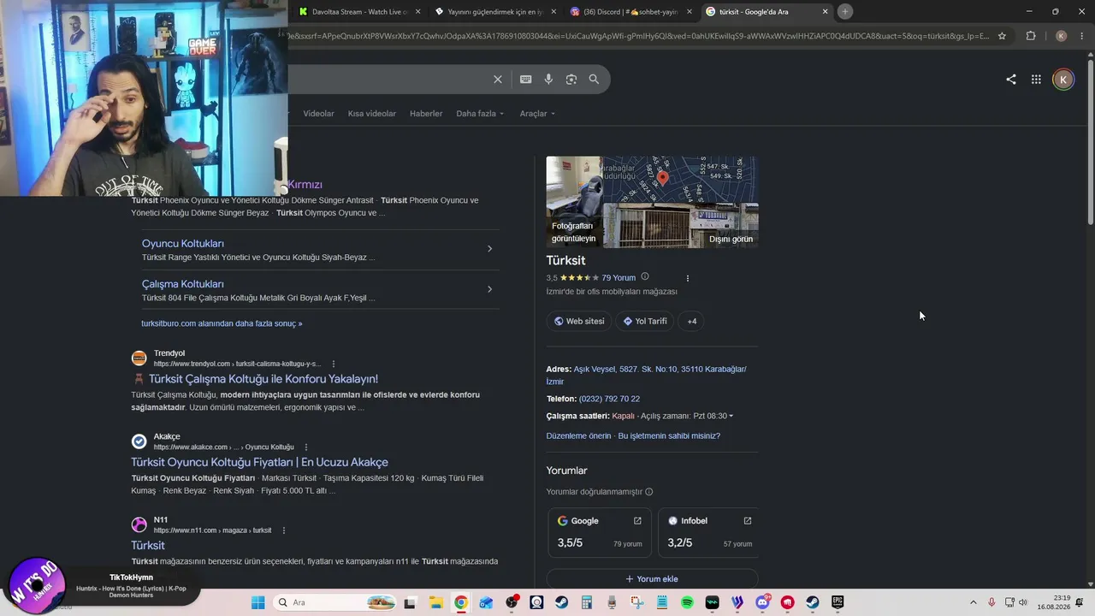Call the phone number (0232) 792 70 22

(x=609, y=399)
